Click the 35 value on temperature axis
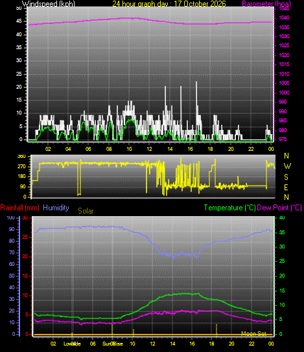The height and width of the screenshot is (352, 304). [x=282, y=232]
